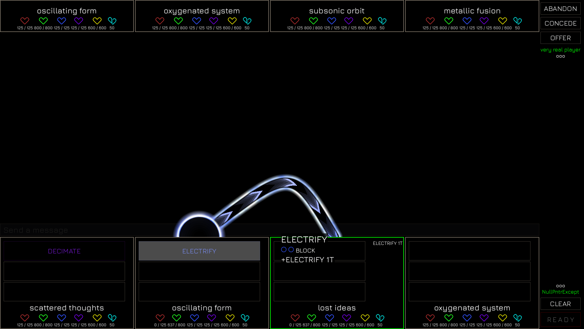
Task: Click green heart icon on oxygenated system enemy
Action: [178, 21]
